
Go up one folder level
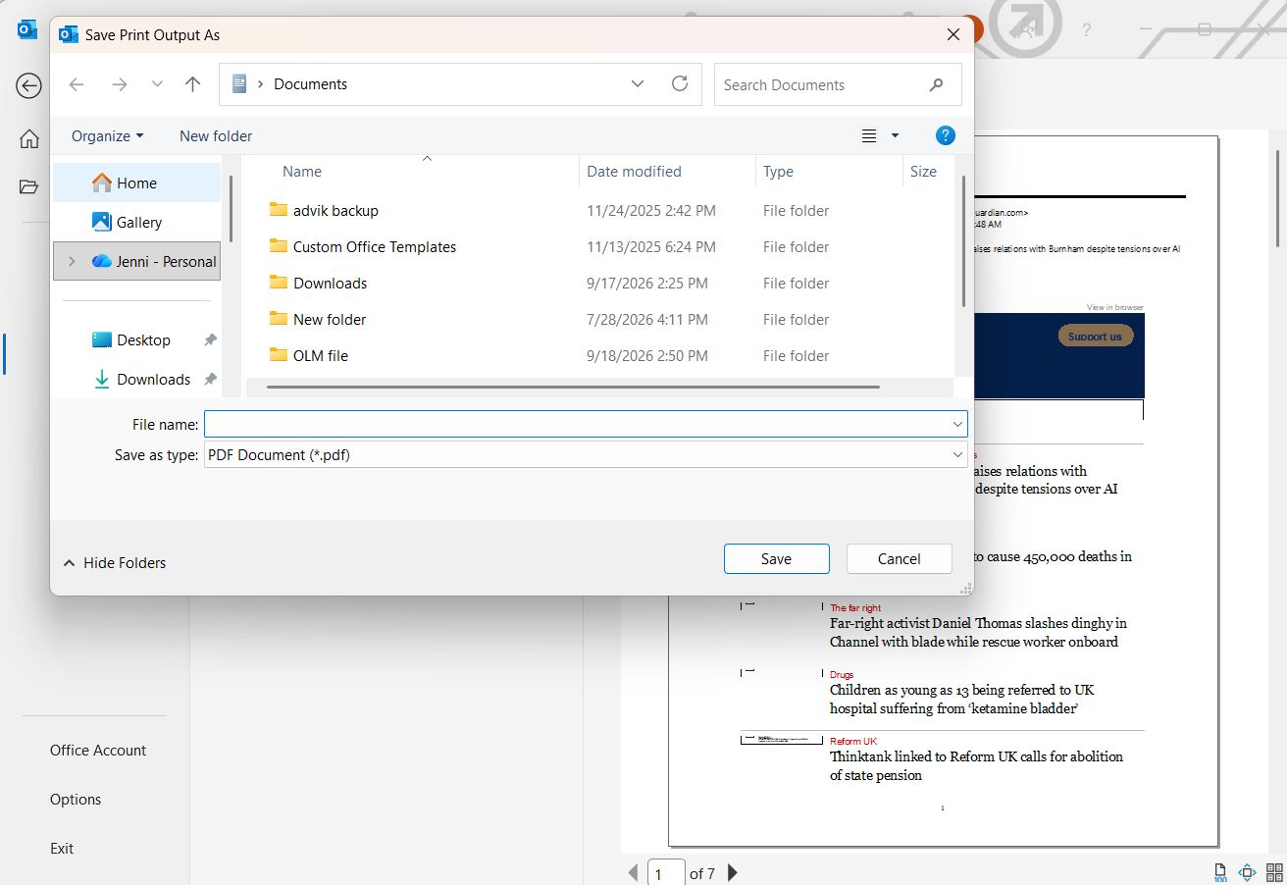tap(193, 84)
